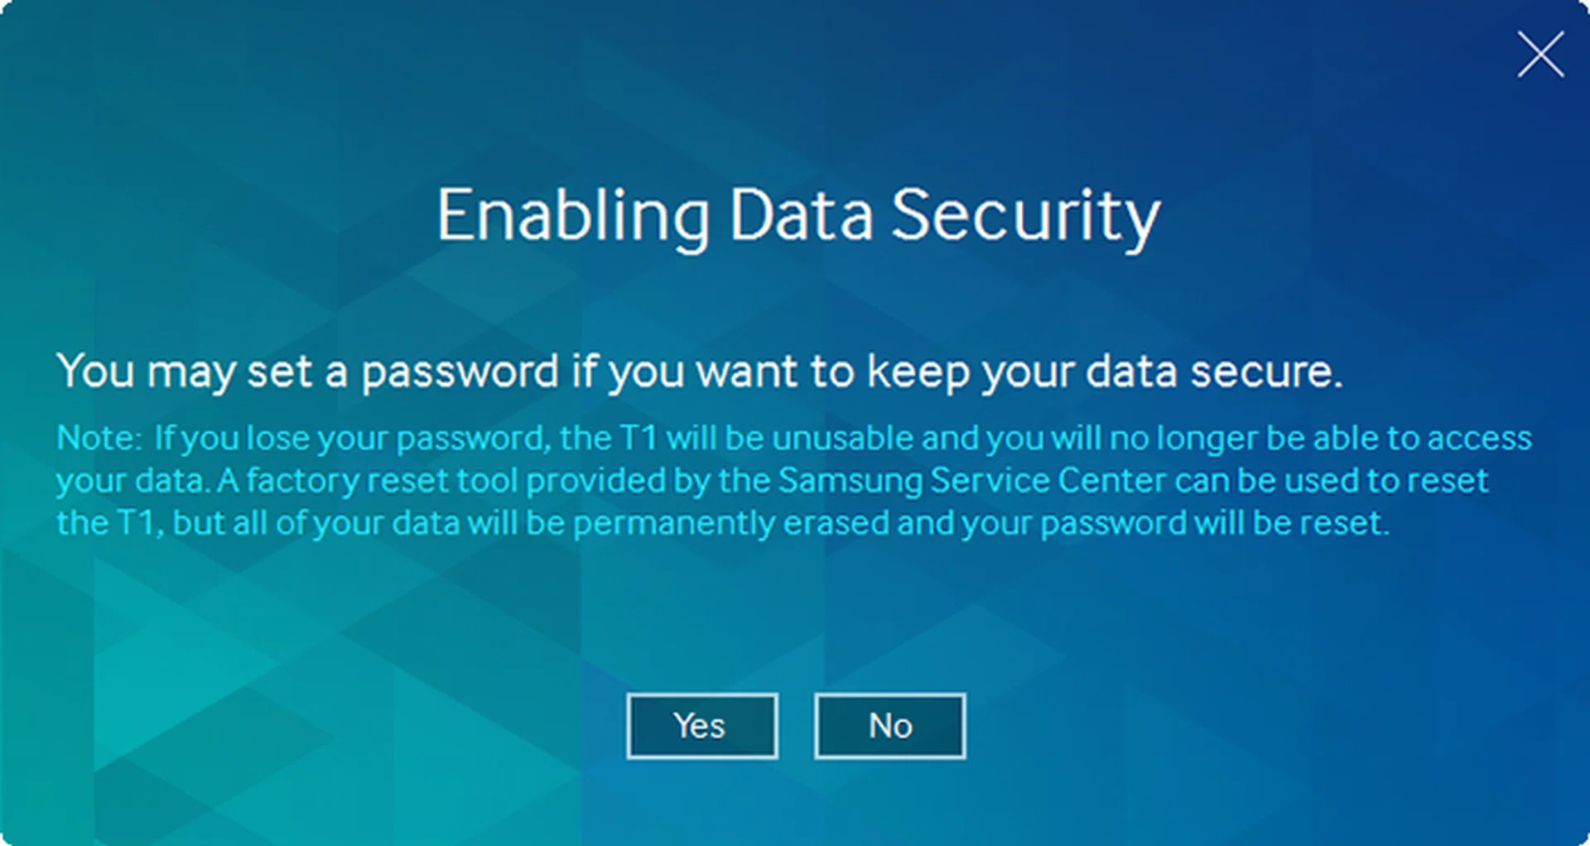The height and width of the screenshot is (846, 1590).
Task: Exit the security prompt with the close icon
Action: coord(1540,55)
